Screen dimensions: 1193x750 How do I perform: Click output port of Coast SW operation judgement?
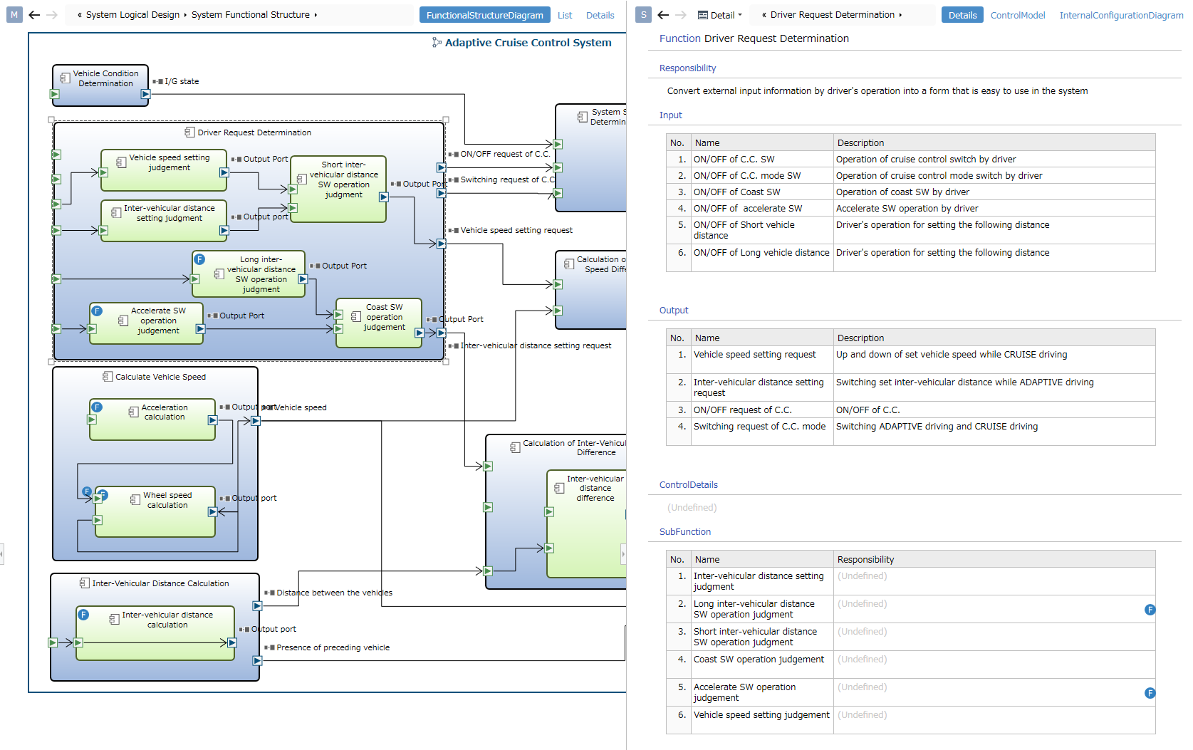(x=420, y=333)
